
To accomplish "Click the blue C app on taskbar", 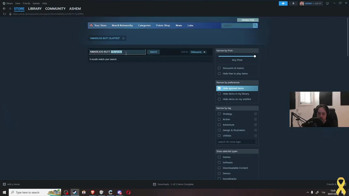I will [110, 192].
